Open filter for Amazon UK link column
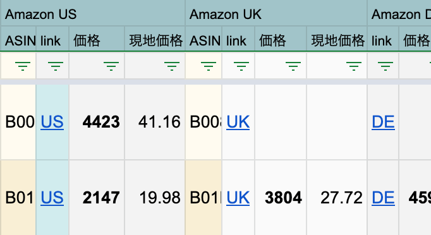Viewport: 431px width, 235px height. coord(241,66)
